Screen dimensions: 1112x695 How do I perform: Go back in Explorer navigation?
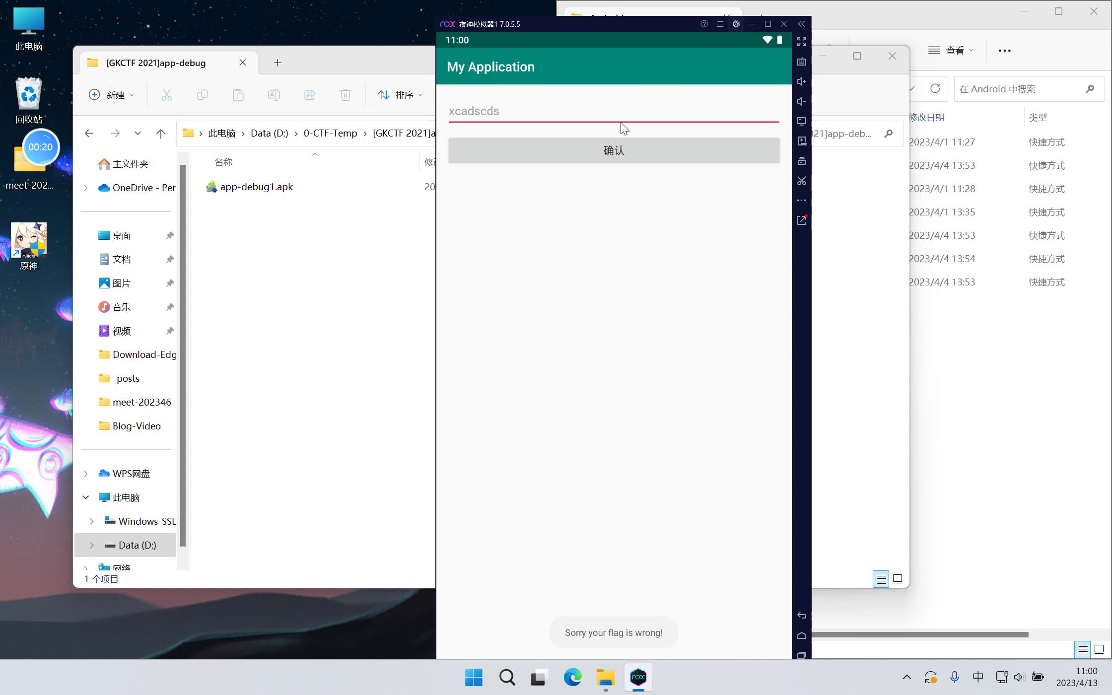89,133
